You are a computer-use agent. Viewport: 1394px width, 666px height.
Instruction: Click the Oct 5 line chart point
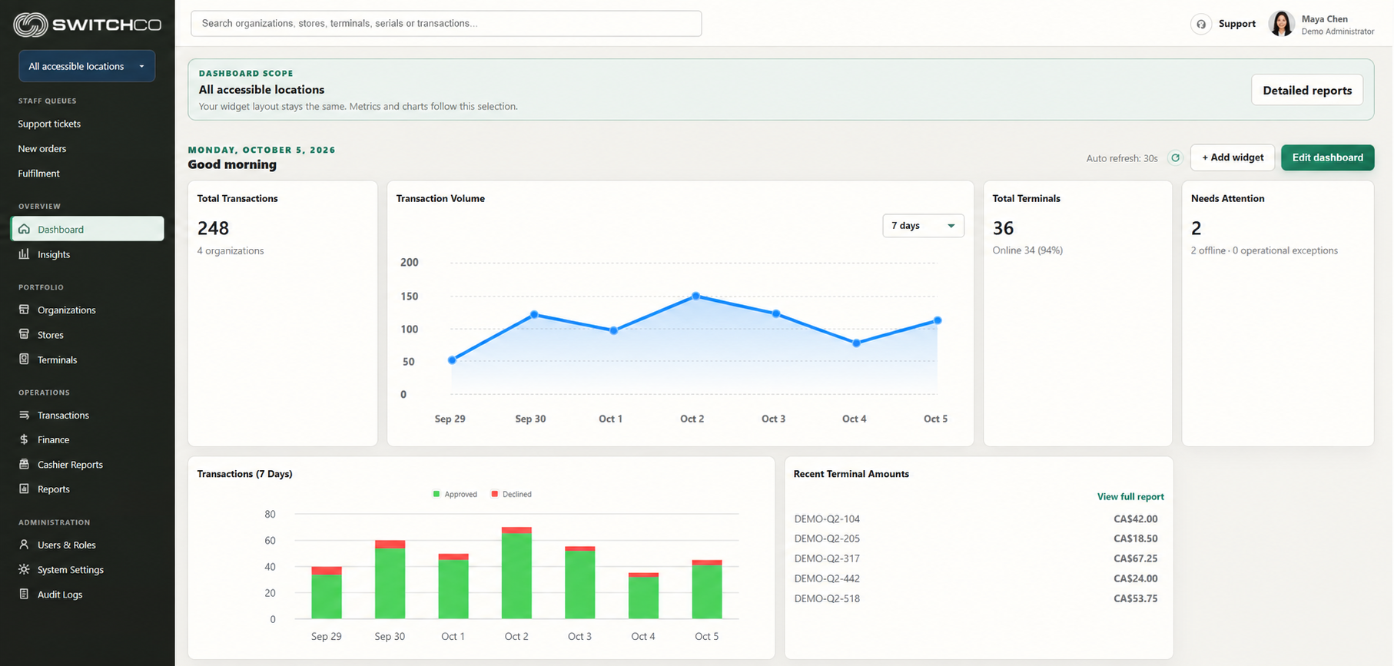(x=938, y=320)
